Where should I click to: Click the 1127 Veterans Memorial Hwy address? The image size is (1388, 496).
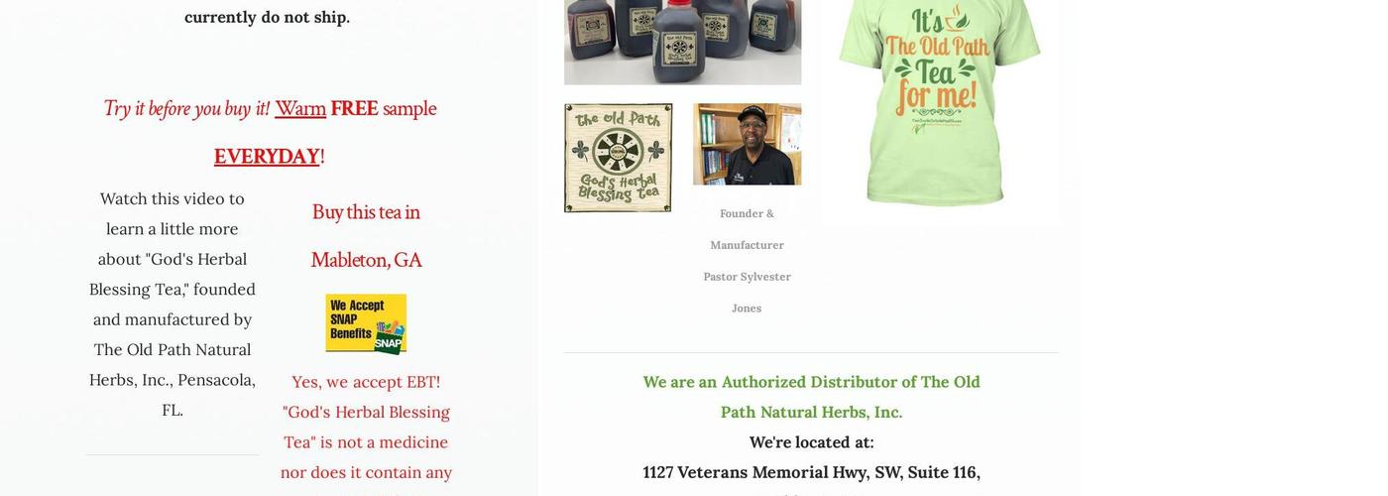click(x=811, y=472)
